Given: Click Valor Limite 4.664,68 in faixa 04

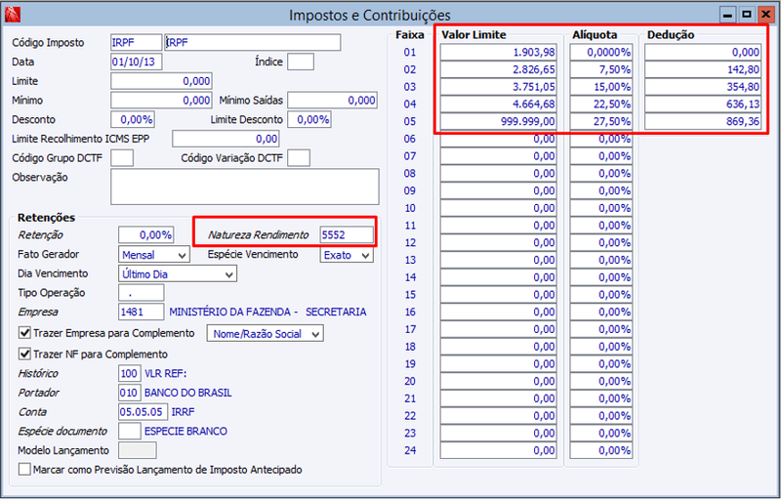Looking at the screenshot, I should coord(498,104).
